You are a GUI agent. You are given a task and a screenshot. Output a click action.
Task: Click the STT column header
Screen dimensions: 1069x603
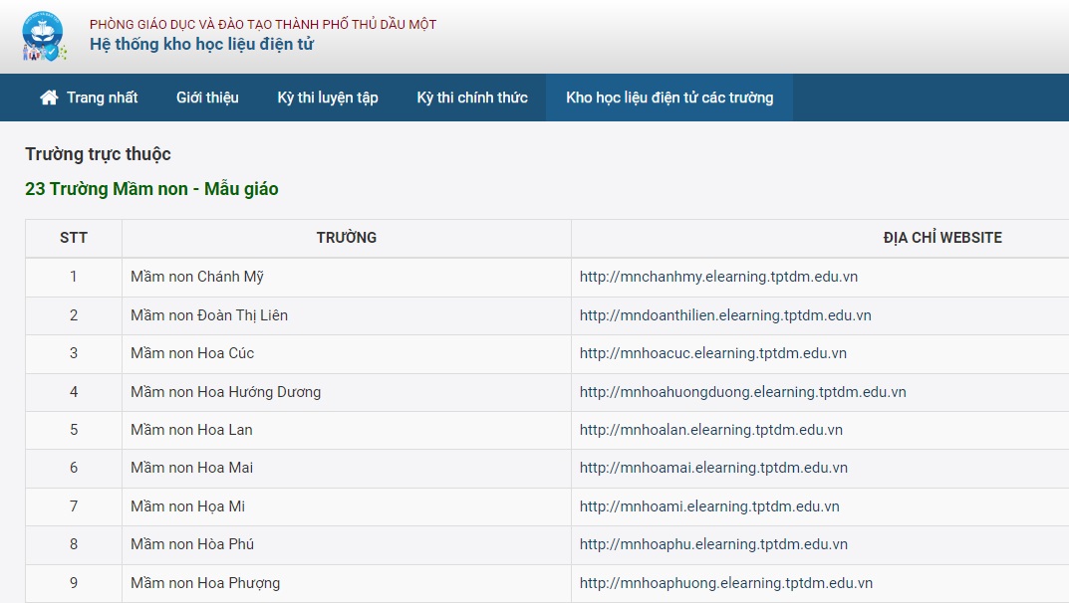click(x=74, y=238)
